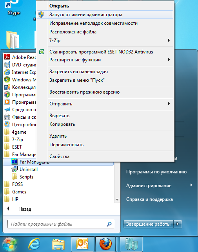Click the programs list scroll-down arrow
198x252 pixels.
pyautogui.click(x=117, y=200)
